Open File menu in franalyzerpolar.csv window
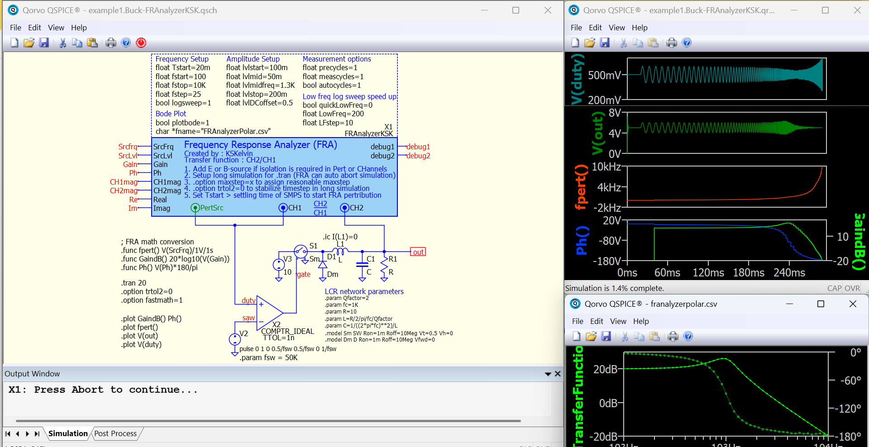Viewport: 869px width, 447px height. [x=578, y=321]
